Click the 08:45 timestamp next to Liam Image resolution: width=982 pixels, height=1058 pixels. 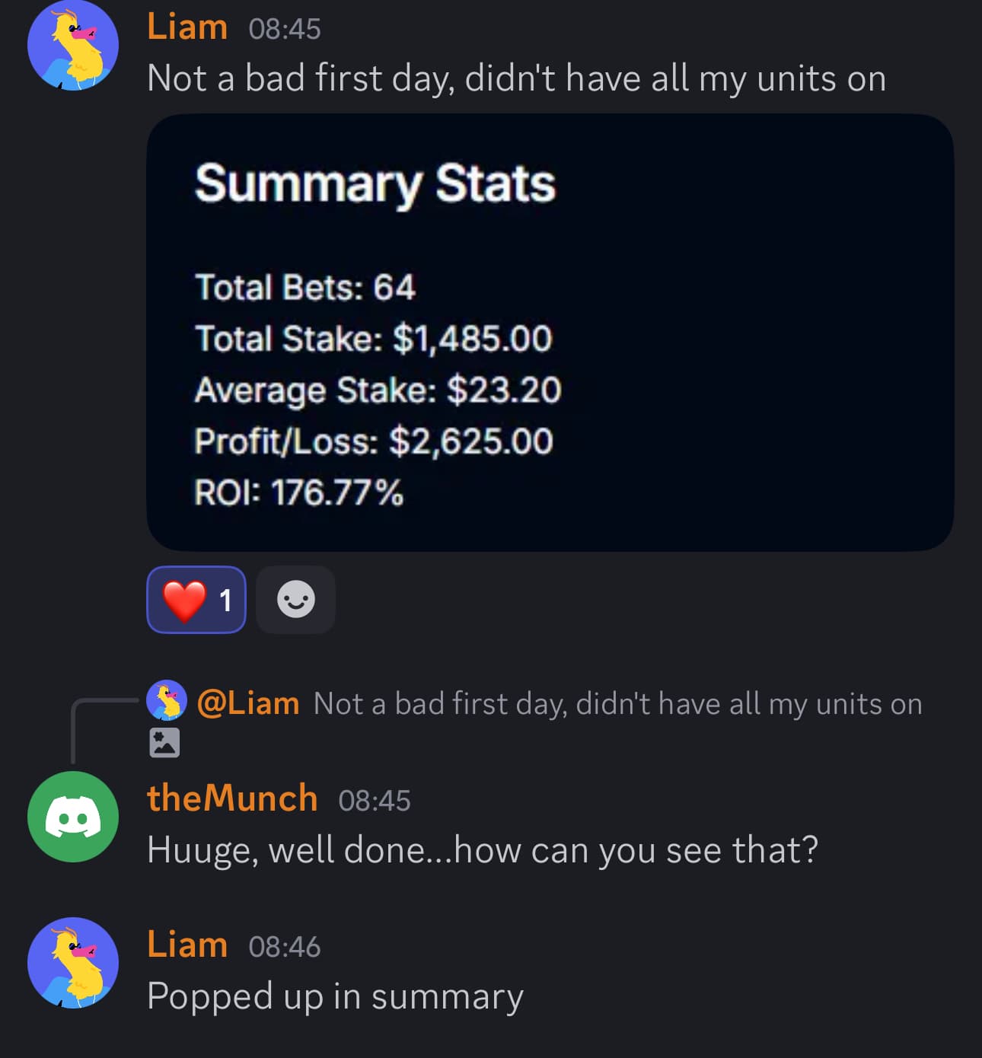click(285, 30)
